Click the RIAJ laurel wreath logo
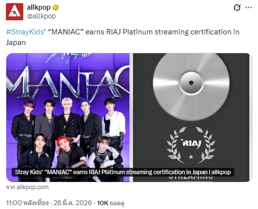The height and width of the screenshot is (209, 258). (x=191, y=145)
